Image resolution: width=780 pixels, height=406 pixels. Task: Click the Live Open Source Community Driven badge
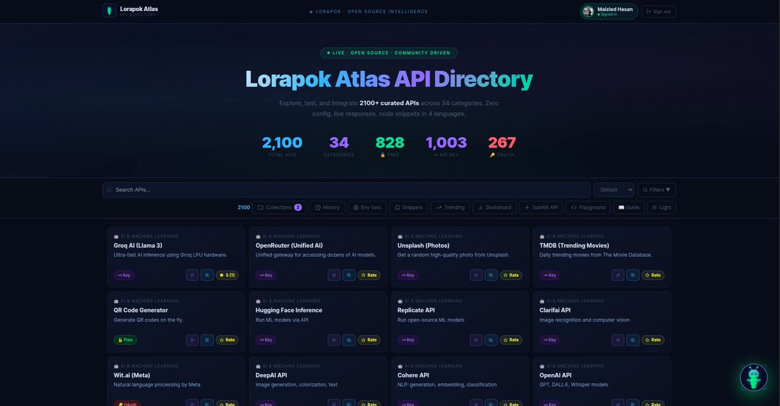(x=389, y=53)
